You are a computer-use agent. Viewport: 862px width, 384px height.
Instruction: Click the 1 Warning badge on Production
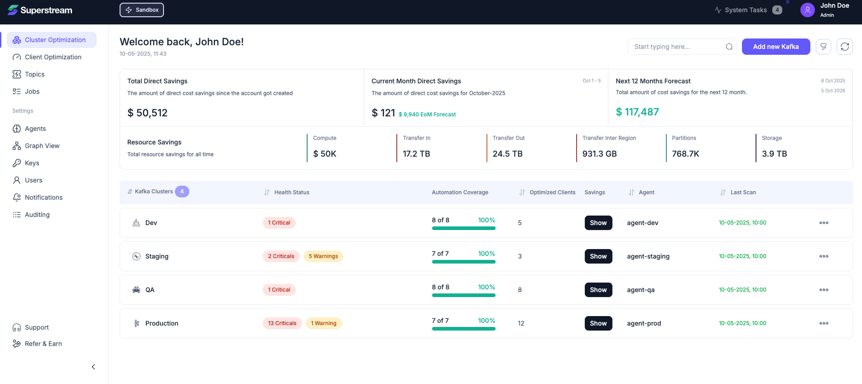pyautogui.click(x=324, y=323)
